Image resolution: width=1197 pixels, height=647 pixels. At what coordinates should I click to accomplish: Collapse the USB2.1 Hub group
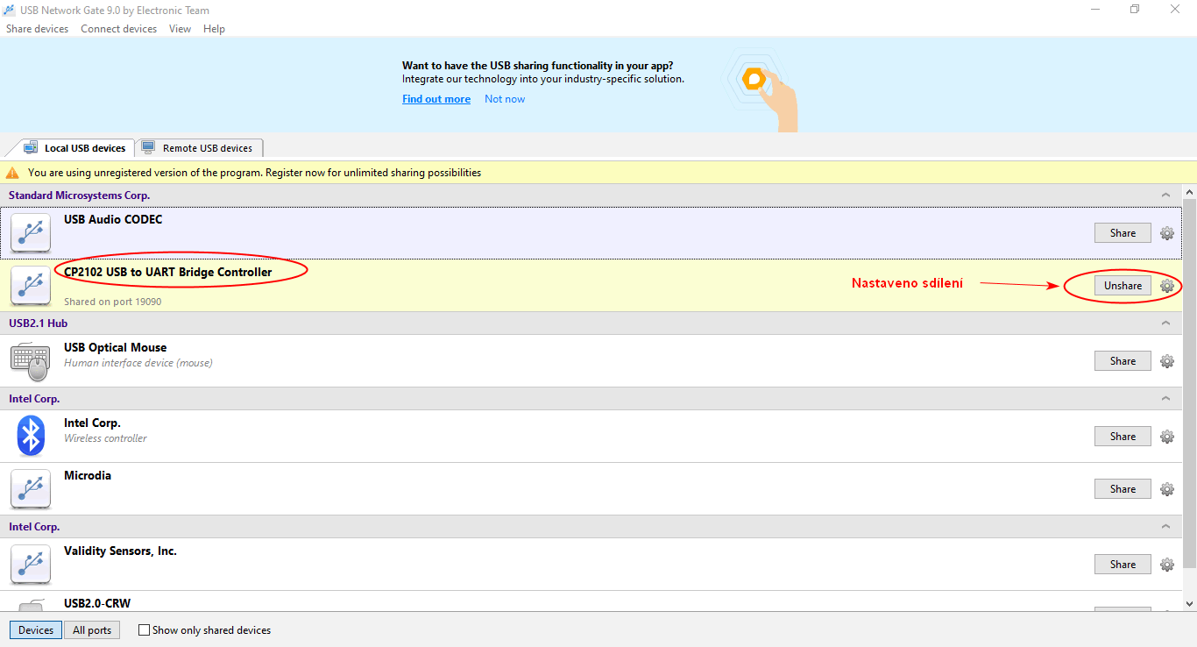(x=1165, y=323)
